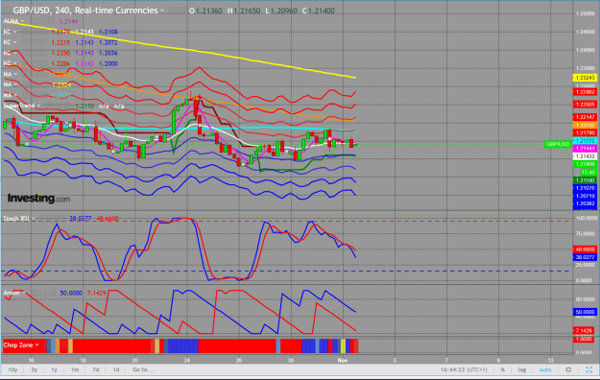Click the orange 1.22032 price label
Image resolution: width=600 pixels, height=380 pixels.
(x=585, y=125)
